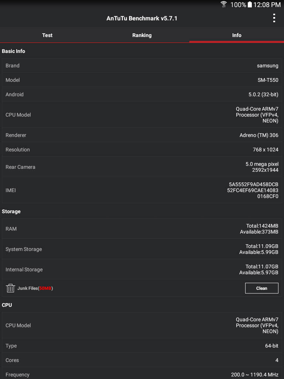
Task: Tap the 12:08 PM clock
Action: click(267, 4)
